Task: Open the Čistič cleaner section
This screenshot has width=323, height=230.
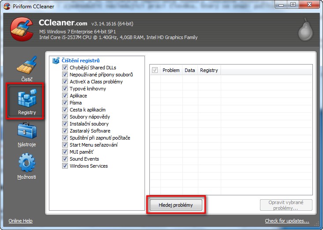Action: pyautogui.click(x=27, y=69)
